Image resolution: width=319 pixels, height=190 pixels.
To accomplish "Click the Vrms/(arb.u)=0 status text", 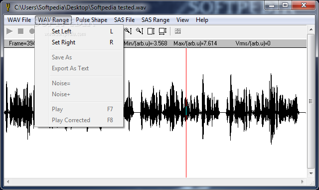I will [x=253, y=43].
